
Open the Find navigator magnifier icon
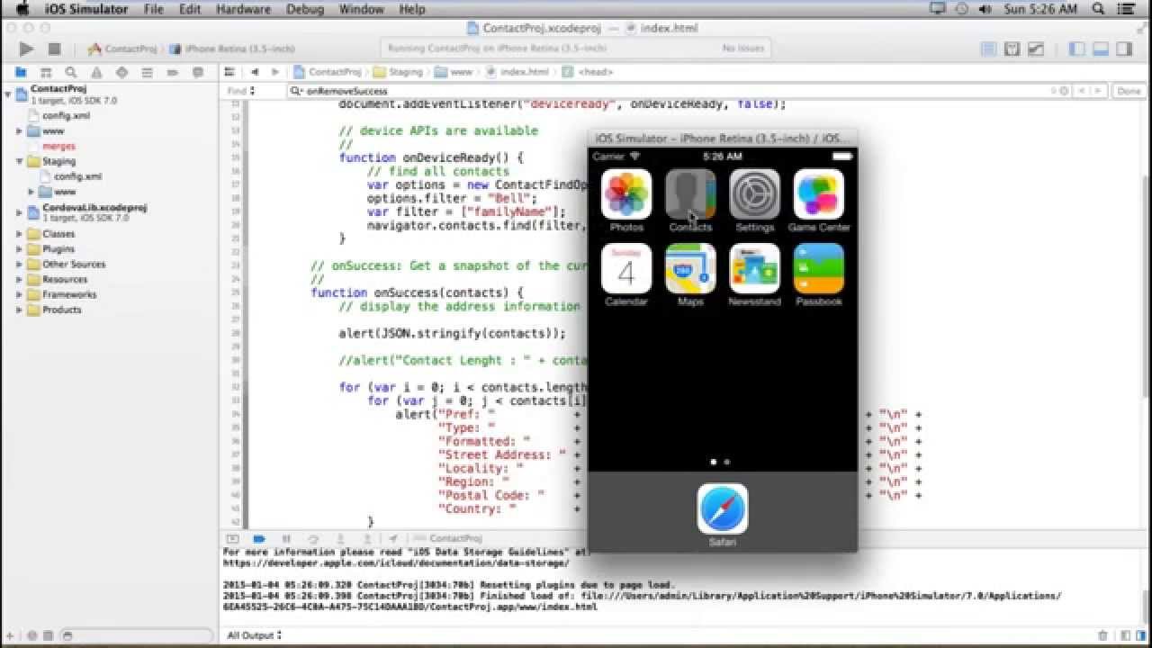pyautogui.click(x=71, y=72)
